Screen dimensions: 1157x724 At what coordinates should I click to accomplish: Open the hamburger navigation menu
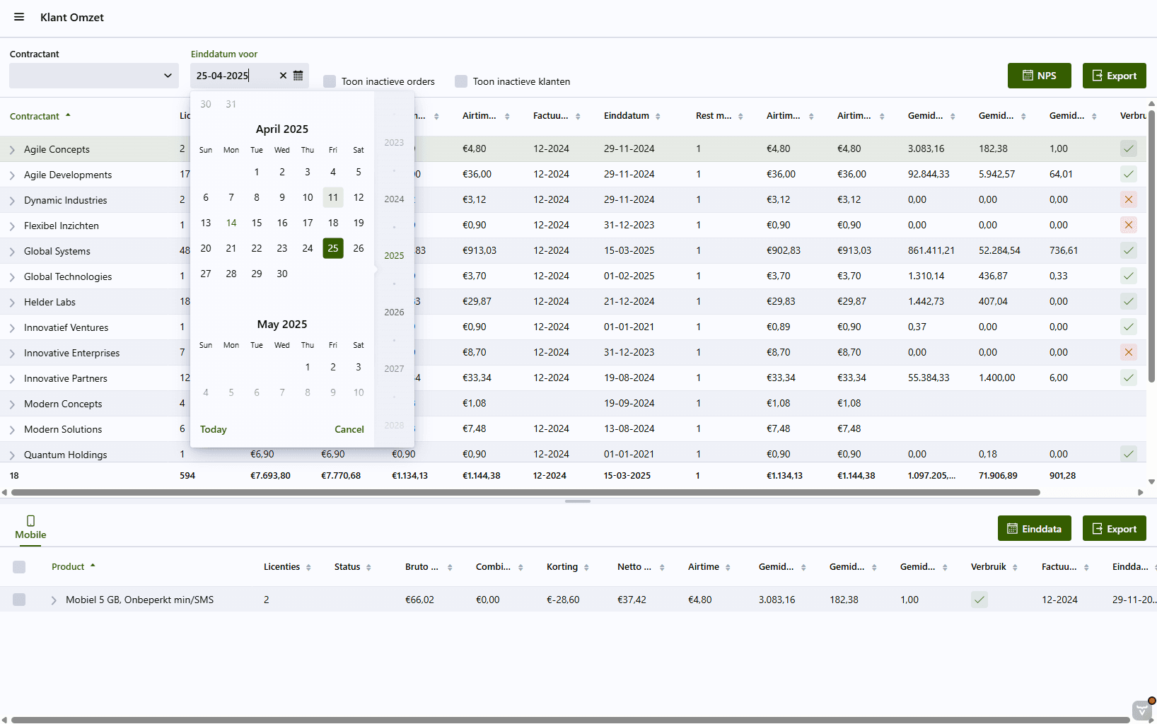tap(19, 17)
